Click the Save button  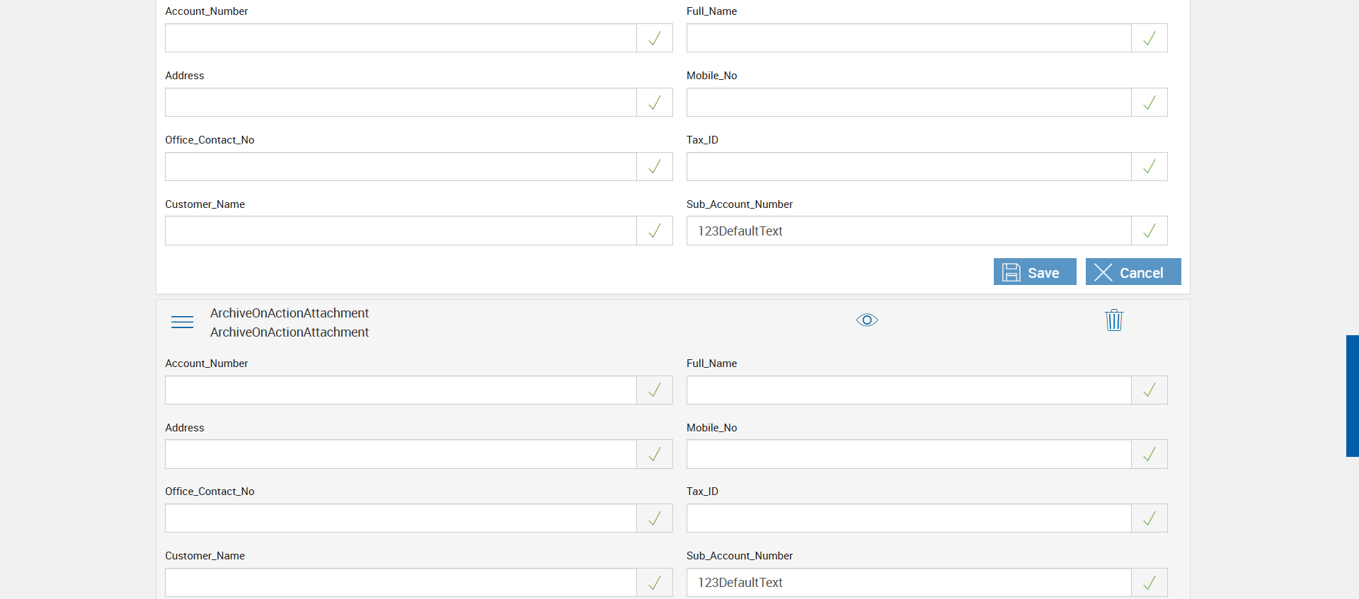(1035, 272)
